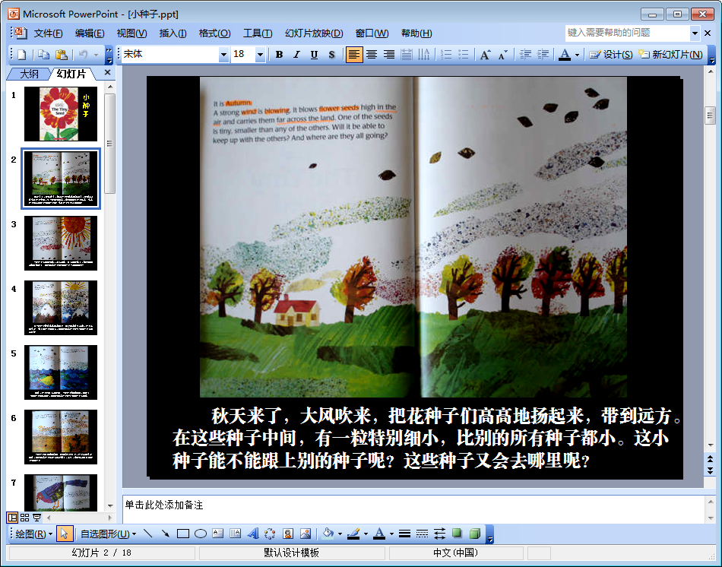Click Select Objects arrow tool
Viewport: 722px width, 567px height.
point(64,534)
